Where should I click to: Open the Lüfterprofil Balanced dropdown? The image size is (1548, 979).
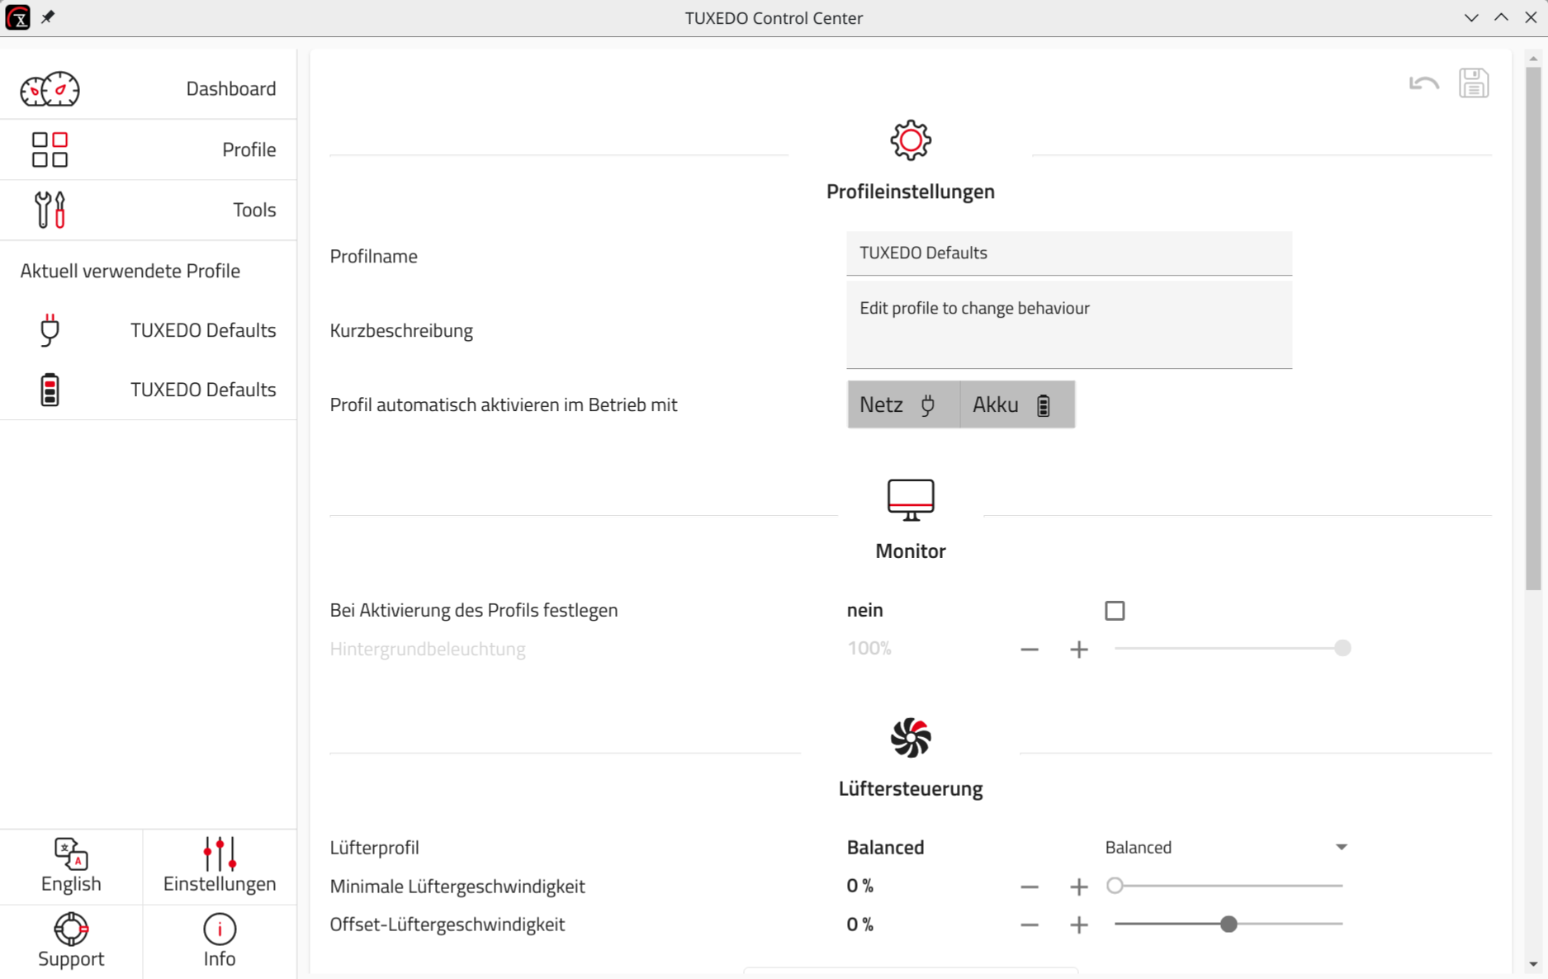[1227, 848]
